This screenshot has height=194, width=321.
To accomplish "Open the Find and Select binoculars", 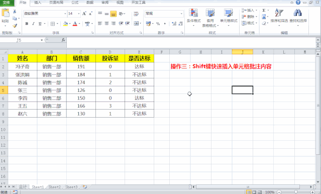I will point(298,18).
